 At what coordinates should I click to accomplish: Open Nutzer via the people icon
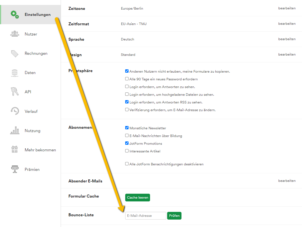pyautogui.click(x=15, y=34)
